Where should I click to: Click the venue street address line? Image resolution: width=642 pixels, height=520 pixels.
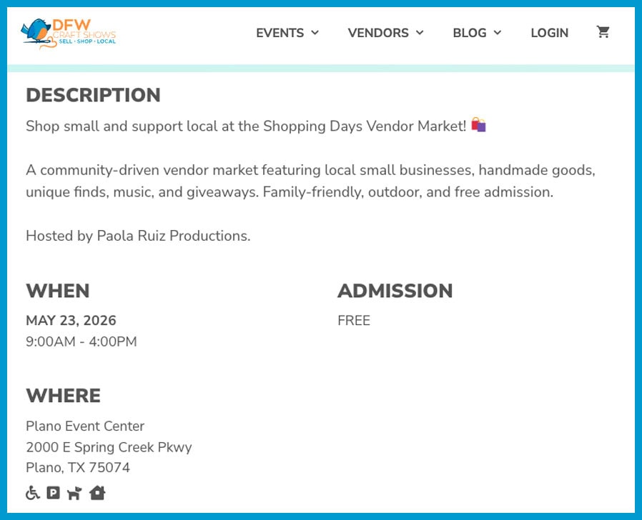(x=109, y=447)
